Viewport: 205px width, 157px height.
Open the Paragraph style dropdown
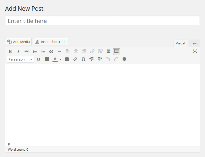tap(20, 59)
